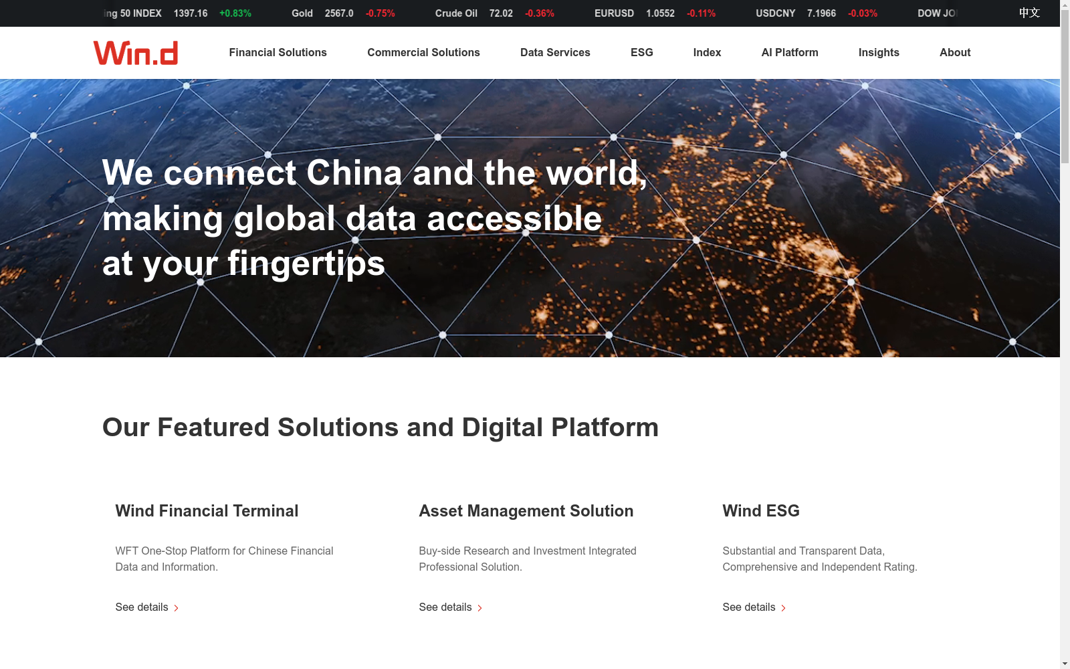
Task: Click 50 INDEX change +0.83%
Action: tap(235, 13)
